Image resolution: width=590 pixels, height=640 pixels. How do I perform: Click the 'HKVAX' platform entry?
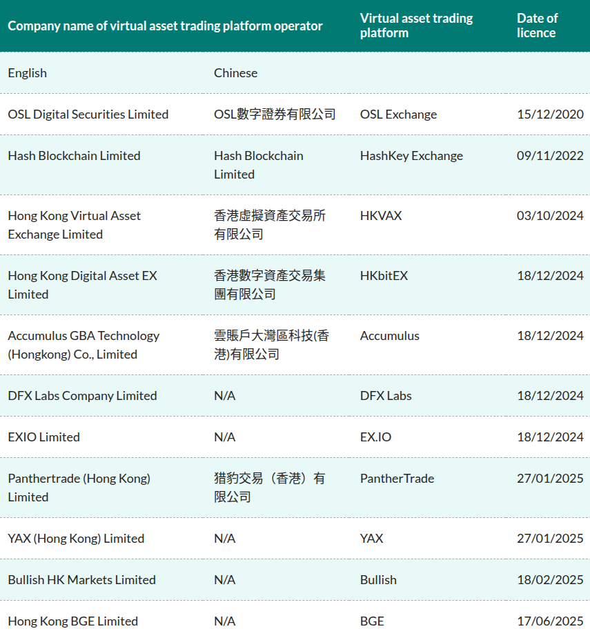tap(379, 216)
